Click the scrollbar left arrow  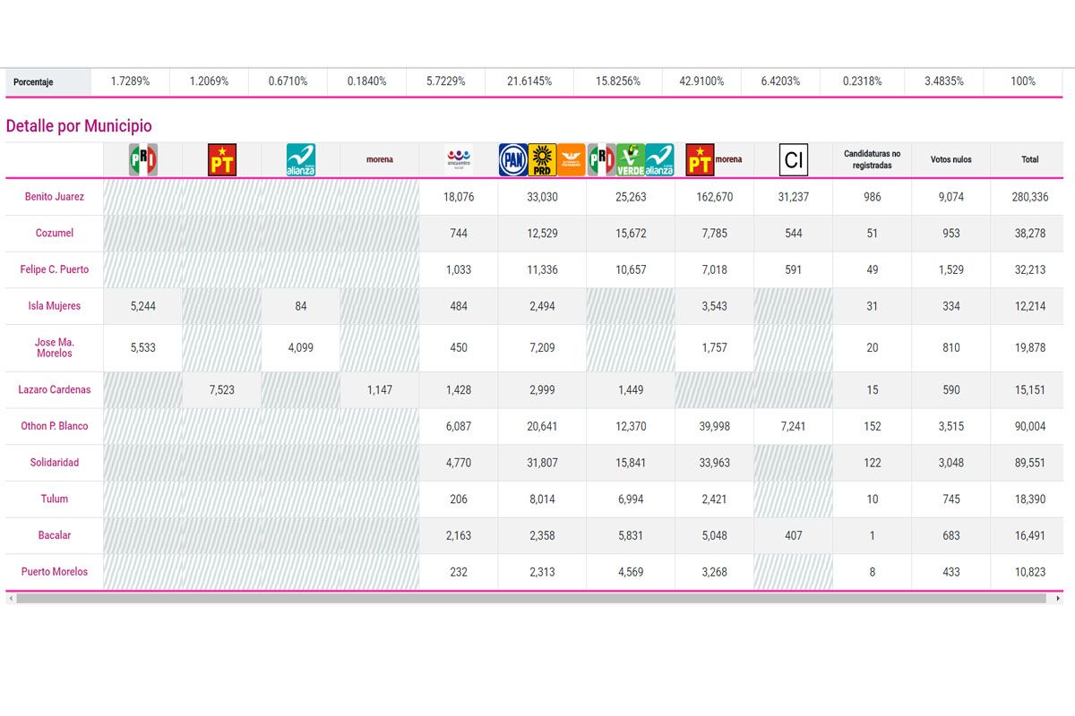click(x=10, y=598)
